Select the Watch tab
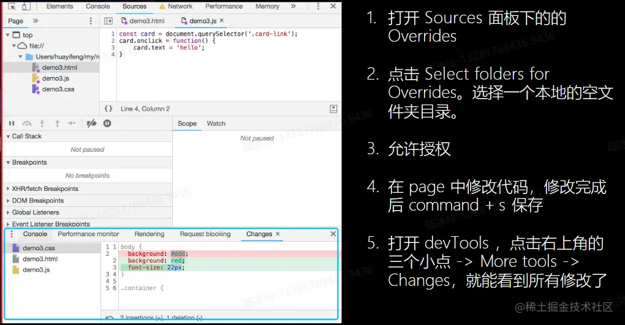 216,124
